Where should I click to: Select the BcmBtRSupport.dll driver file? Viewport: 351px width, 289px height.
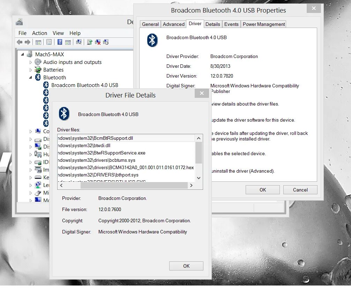(126, 138)
